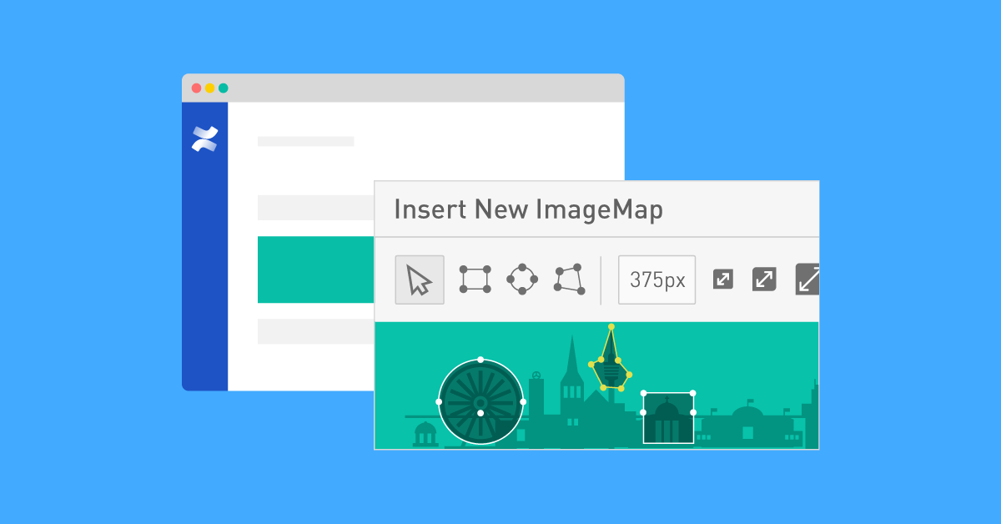Select the polygon hotspot tool
The image size is (1001, 524).
tap(569, 280)
